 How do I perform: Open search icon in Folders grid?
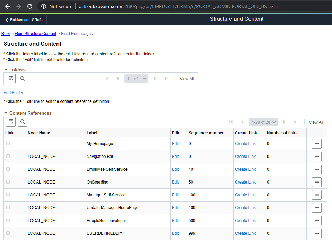tap(23, 79)
